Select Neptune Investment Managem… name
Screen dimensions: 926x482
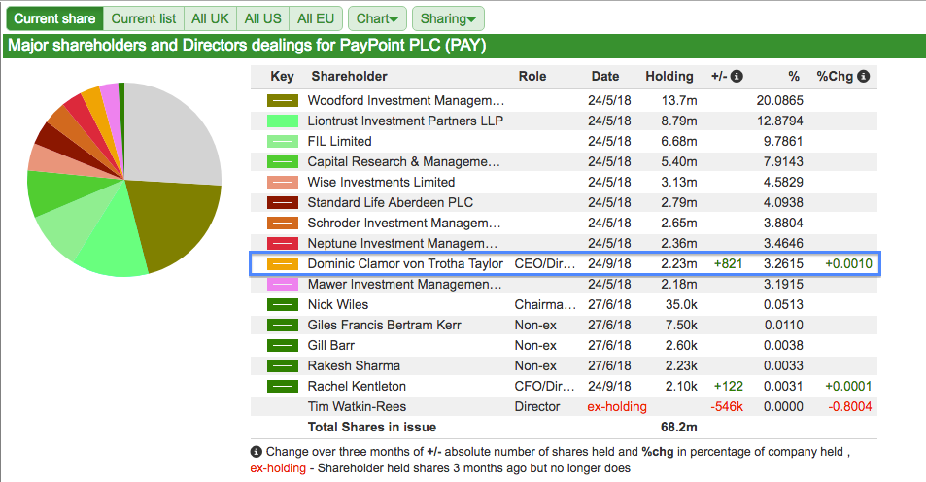(x=402, y=243)
